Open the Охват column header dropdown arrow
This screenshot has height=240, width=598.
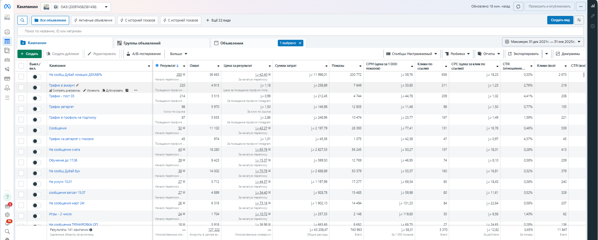pos(218,66)
